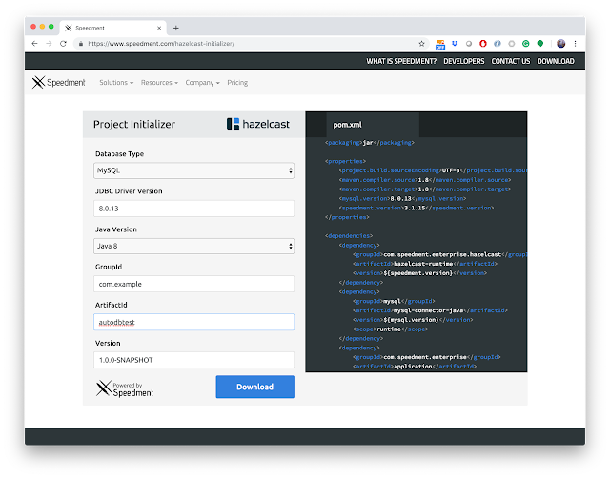
Task: Expand the Solutions navigation menu
Action: click(116, 83)
